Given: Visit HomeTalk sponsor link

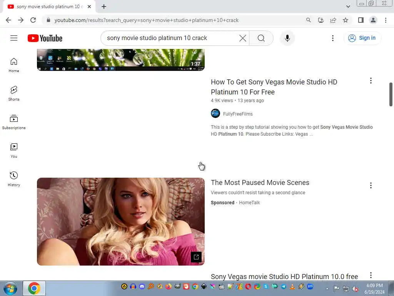Looking at the screenshot, I should (249, 203).
